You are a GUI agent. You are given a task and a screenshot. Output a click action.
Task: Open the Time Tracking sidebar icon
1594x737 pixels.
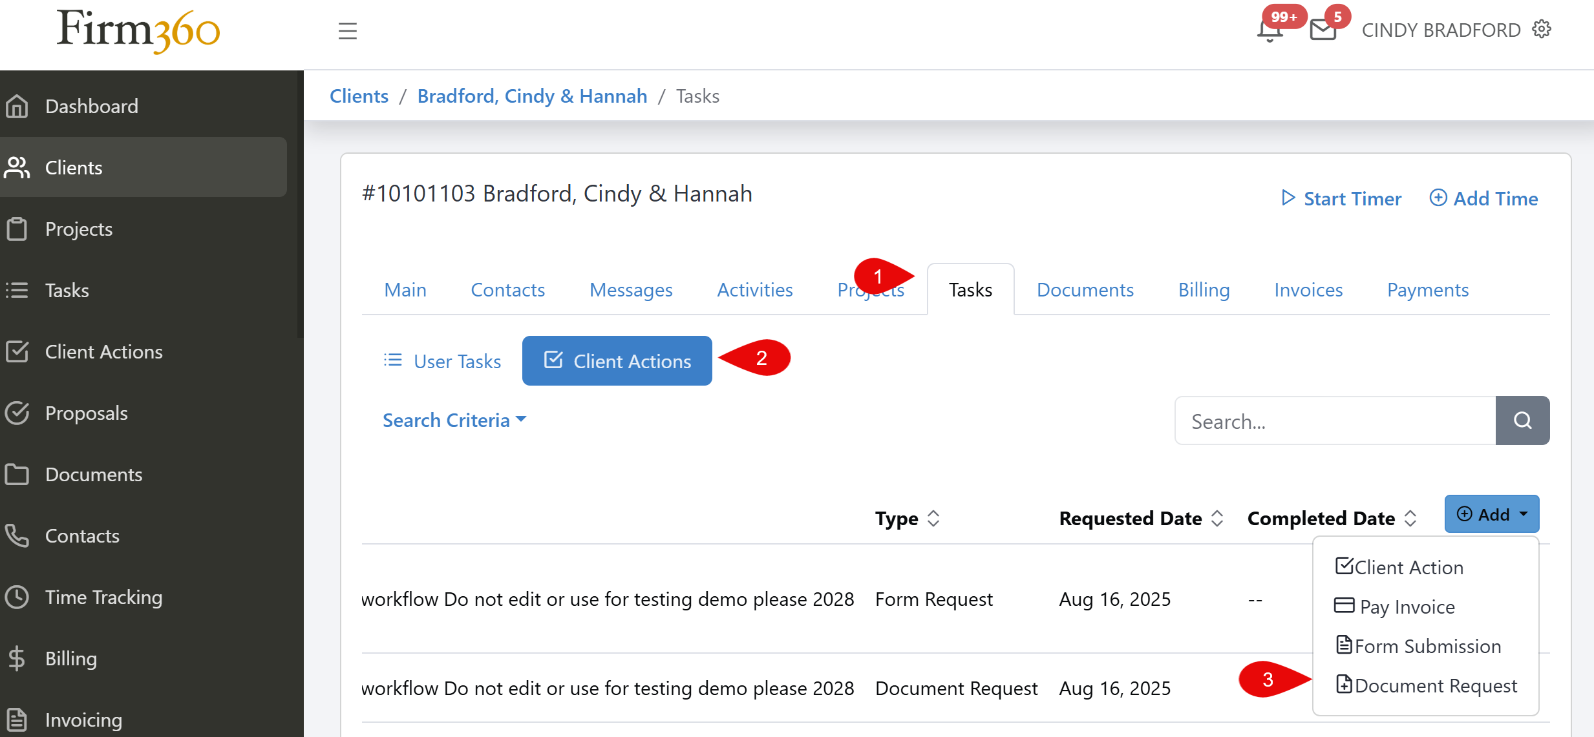(17, 597)
